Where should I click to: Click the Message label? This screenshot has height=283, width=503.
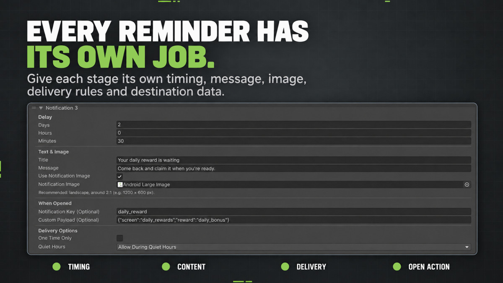coord(49,168)
